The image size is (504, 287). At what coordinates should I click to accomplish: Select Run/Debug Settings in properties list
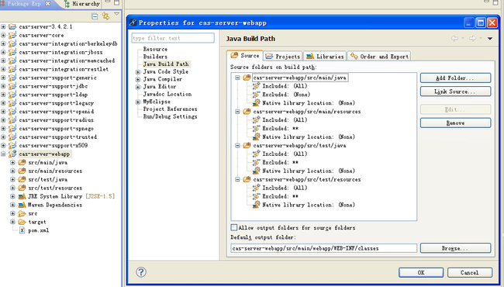pyautogui.click(x=170, y=116)
